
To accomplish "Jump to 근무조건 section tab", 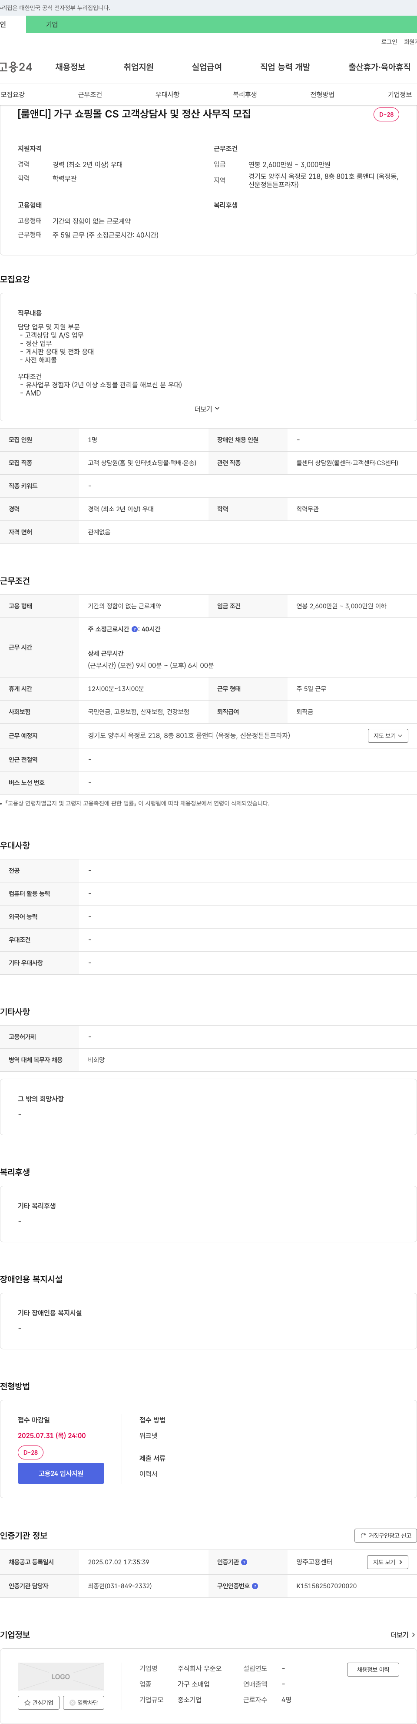I will tap(90, 94).
